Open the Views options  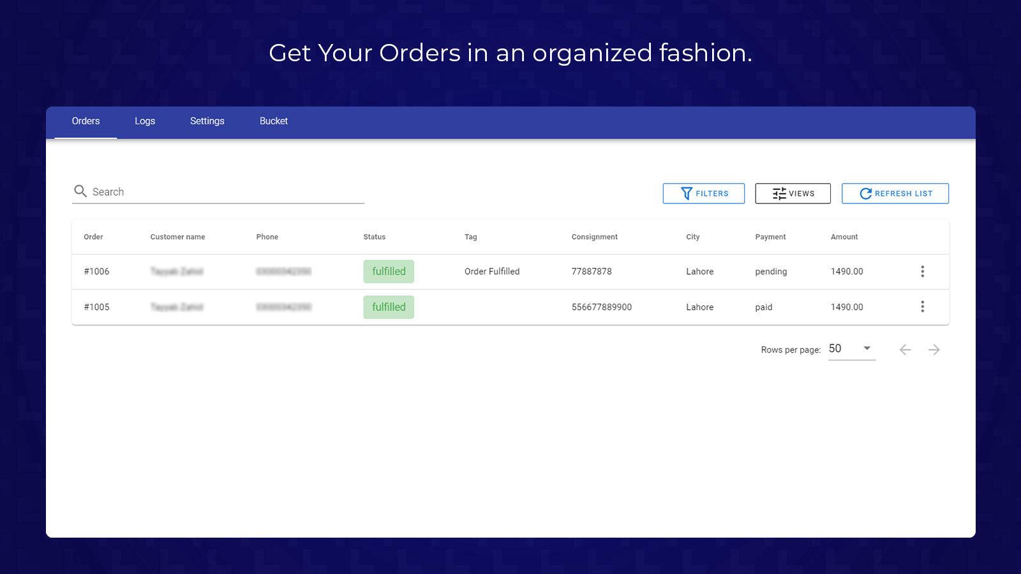pos(793,193)
